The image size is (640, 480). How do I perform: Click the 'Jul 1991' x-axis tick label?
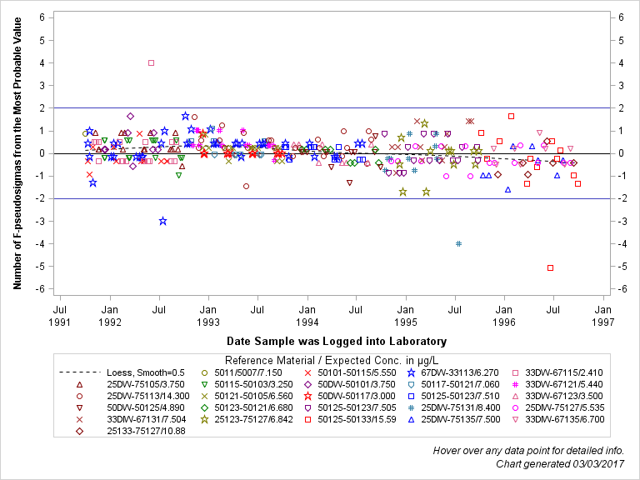[60, 317]
